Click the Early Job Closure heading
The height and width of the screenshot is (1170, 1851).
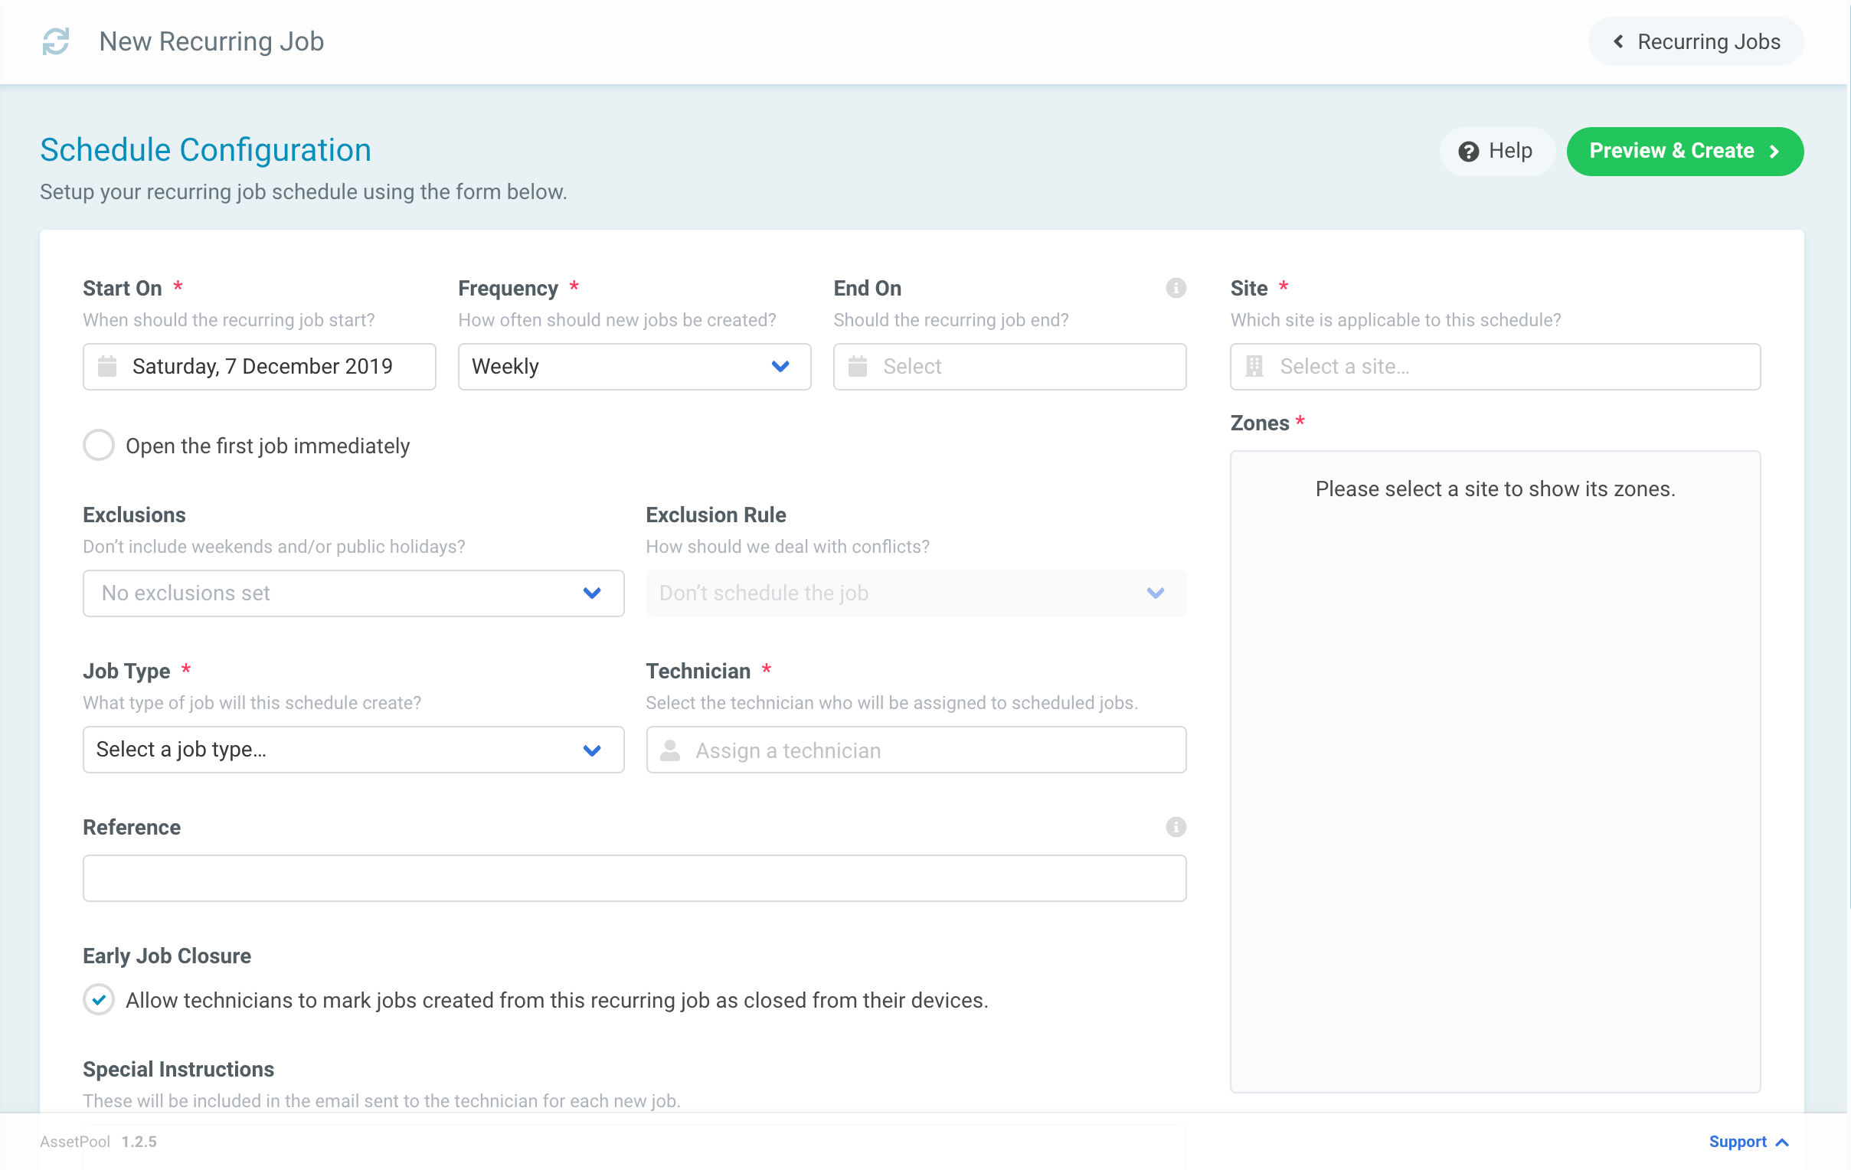(167, 956)
